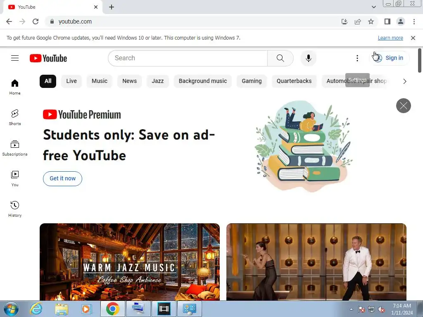The image size is (423, 317).
Task: Open the clock showing 7:14 AM
Action: click(402, 309)
